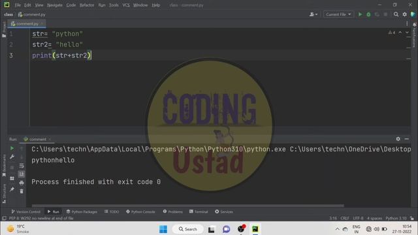
Task: Open the Services tool window
Action: [224, 211]
